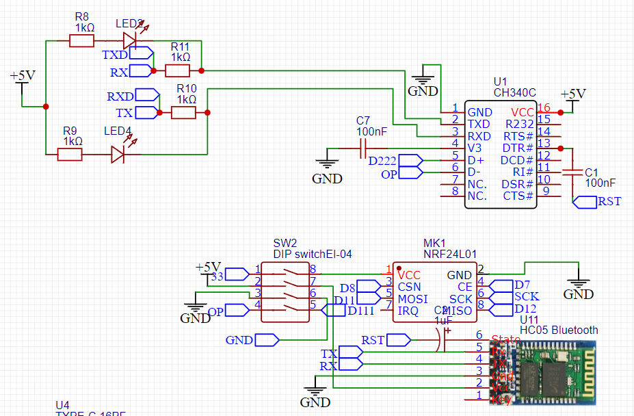Click the 'HC05 Bluetooth' label
634x416 pixels.
[x=559, y=330]
